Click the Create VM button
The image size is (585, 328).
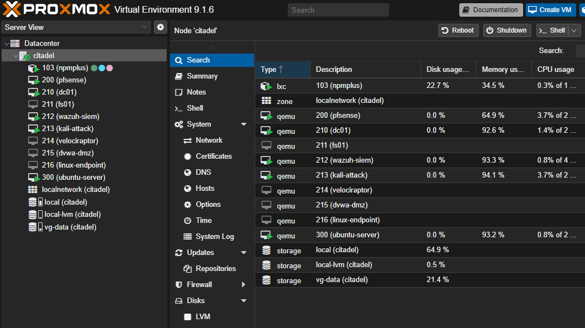tap(550, 9)
